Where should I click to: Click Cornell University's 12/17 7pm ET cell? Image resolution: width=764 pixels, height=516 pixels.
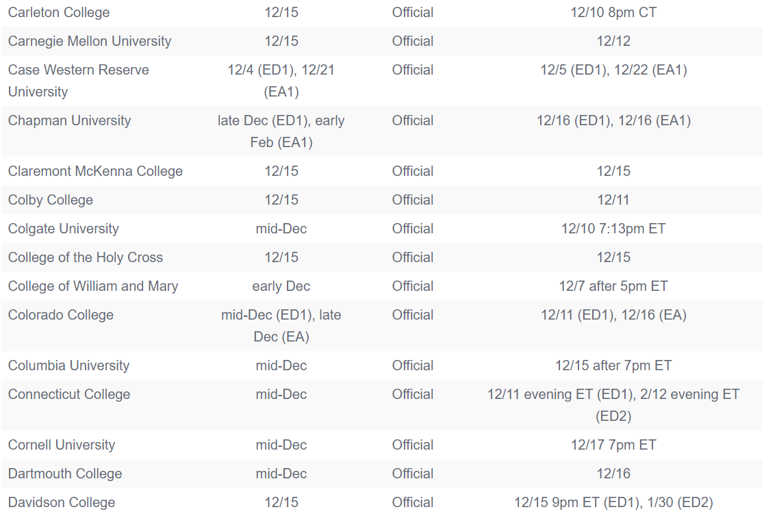point(613,445)
